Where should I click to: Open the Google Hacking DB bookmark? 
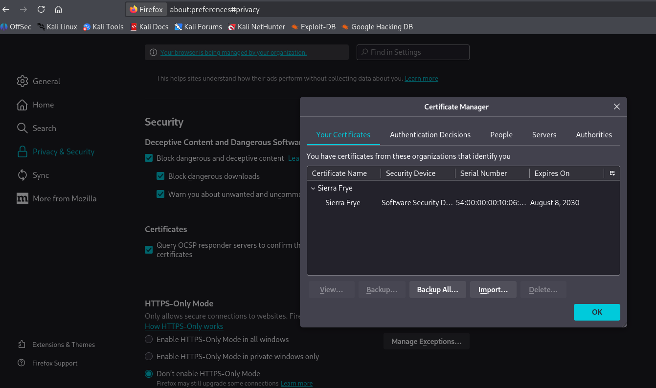click(x=377, y=27)
